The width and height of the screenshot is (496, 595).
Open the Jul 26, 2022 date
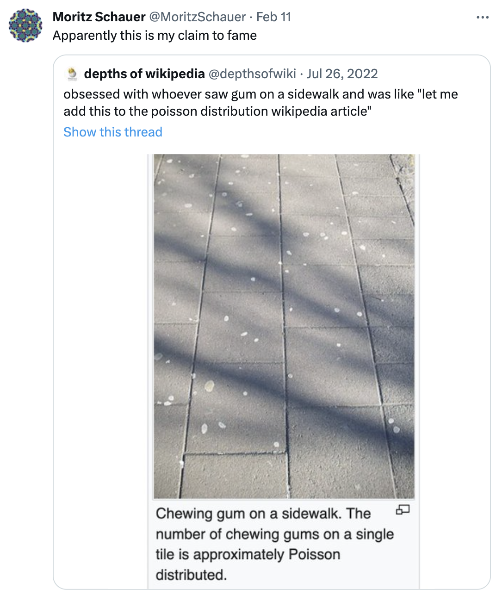coord(342,74)
